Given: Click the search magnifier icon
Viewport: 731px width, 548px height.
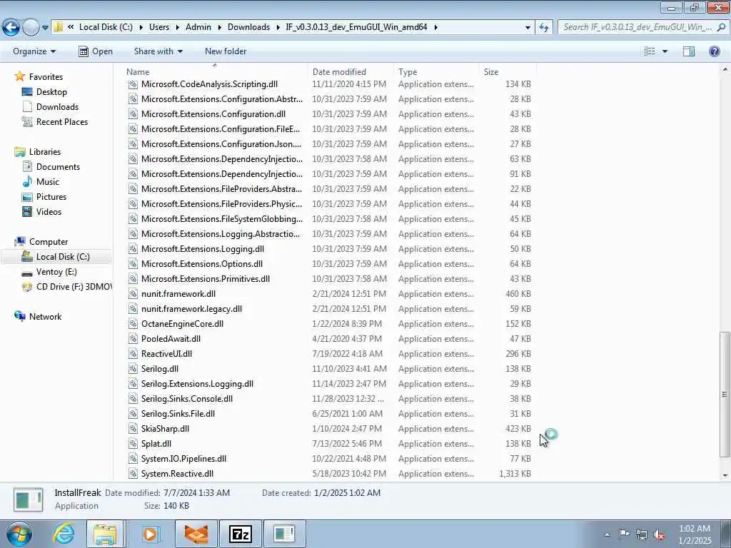Looking at the screenshot, I should [721, 27].
